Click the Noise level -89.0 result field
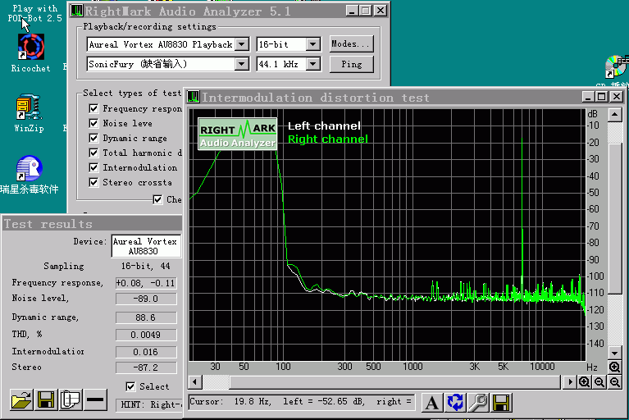 tap(146, 299)
